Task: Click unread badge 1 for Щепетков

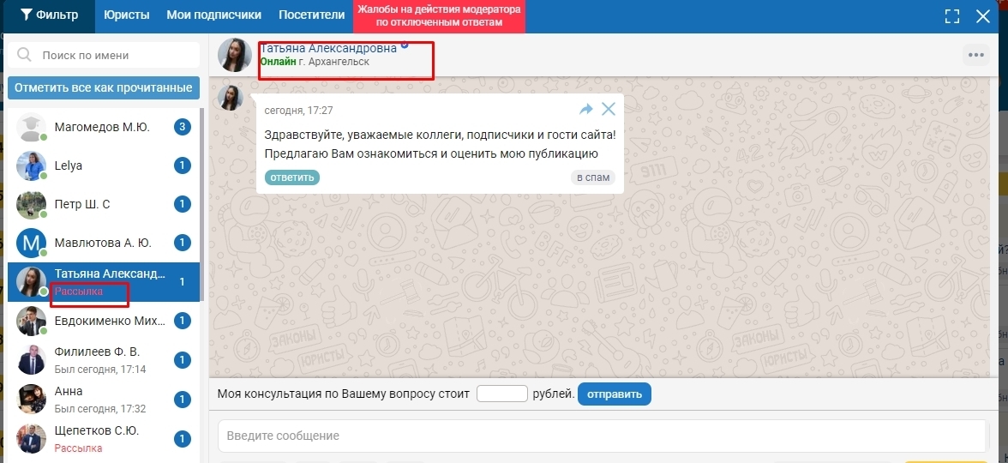Action: (183, 439)
